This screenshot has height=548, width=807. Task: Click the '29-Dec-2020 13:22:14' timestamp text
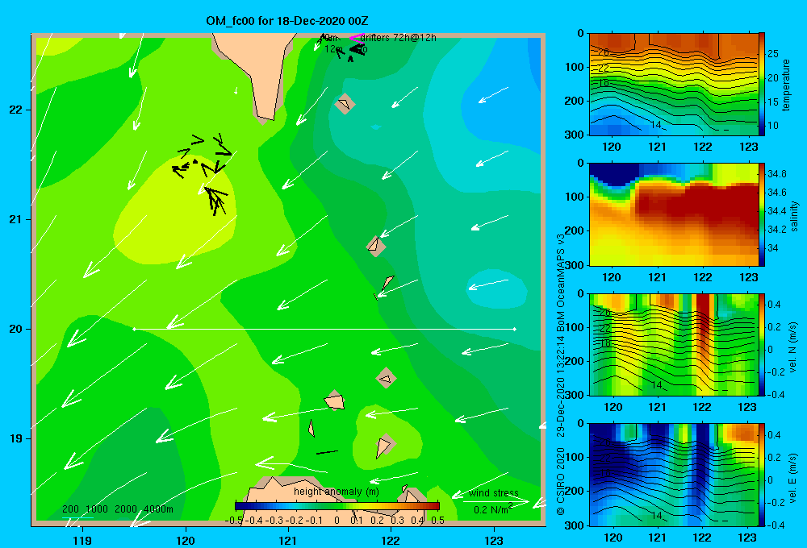click(x=561, y=380)
